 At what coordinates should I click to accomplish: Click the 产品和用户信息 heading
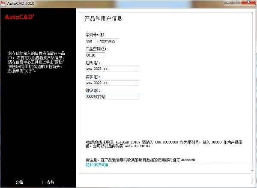[x=103, y=18]
